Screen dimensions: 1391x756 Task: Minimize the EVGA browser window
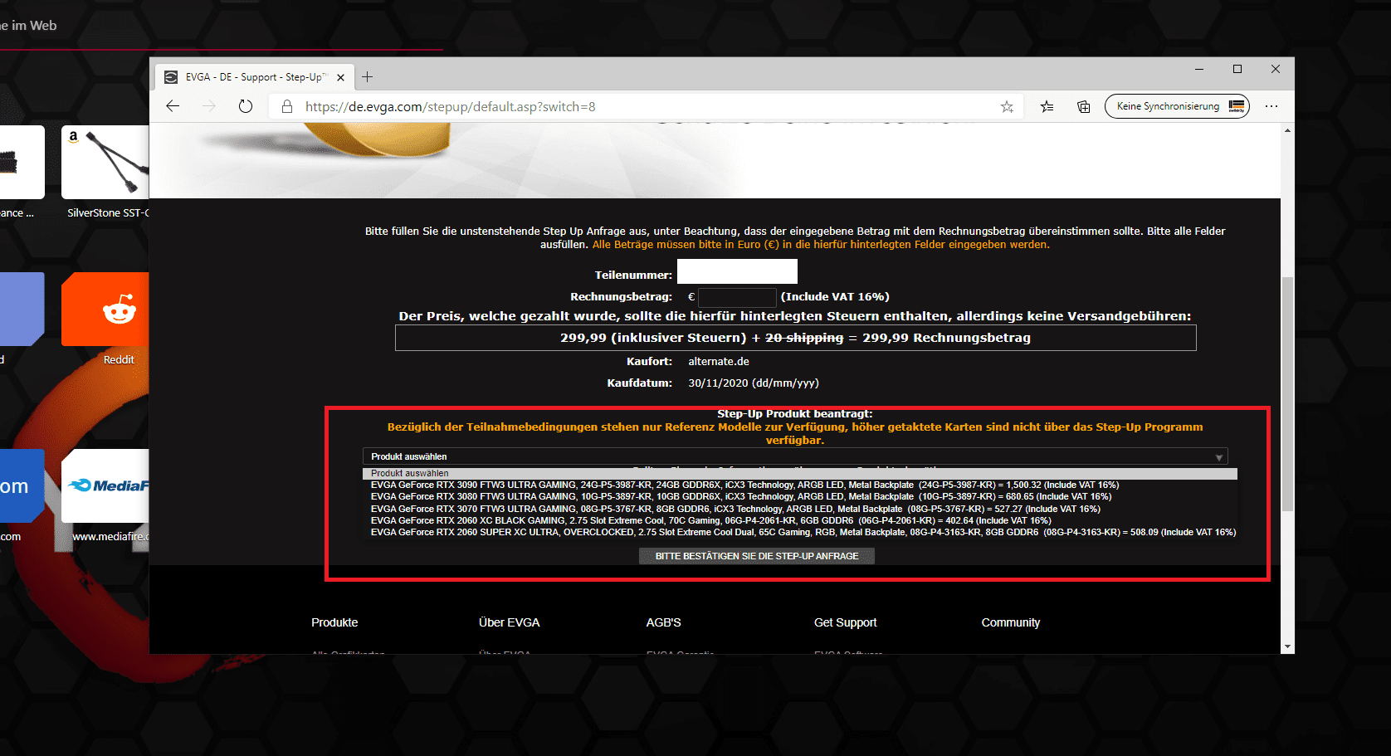(x=1199, y=70)
